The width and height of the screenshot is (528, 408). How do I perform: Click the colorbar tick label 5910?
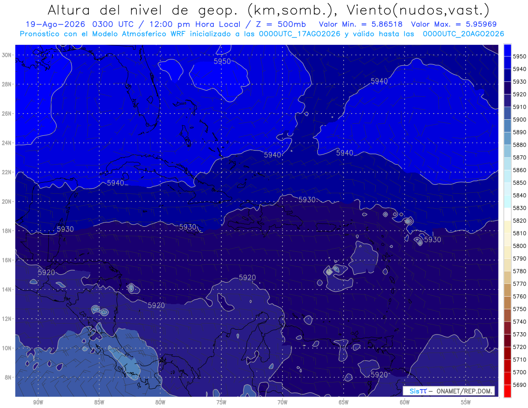click(x=520, y=107)
